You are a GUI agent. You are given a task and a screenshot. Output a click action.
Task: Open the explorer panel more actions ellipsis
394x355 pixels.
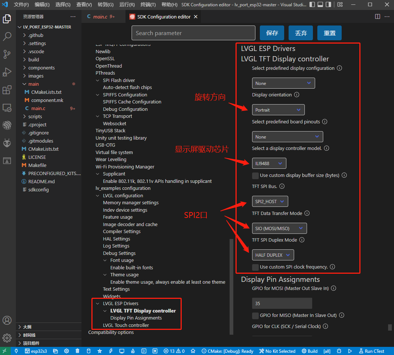click(73, 17)
